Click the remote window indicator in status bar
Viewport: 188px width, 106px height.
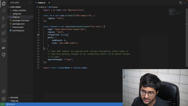(3, 104)
